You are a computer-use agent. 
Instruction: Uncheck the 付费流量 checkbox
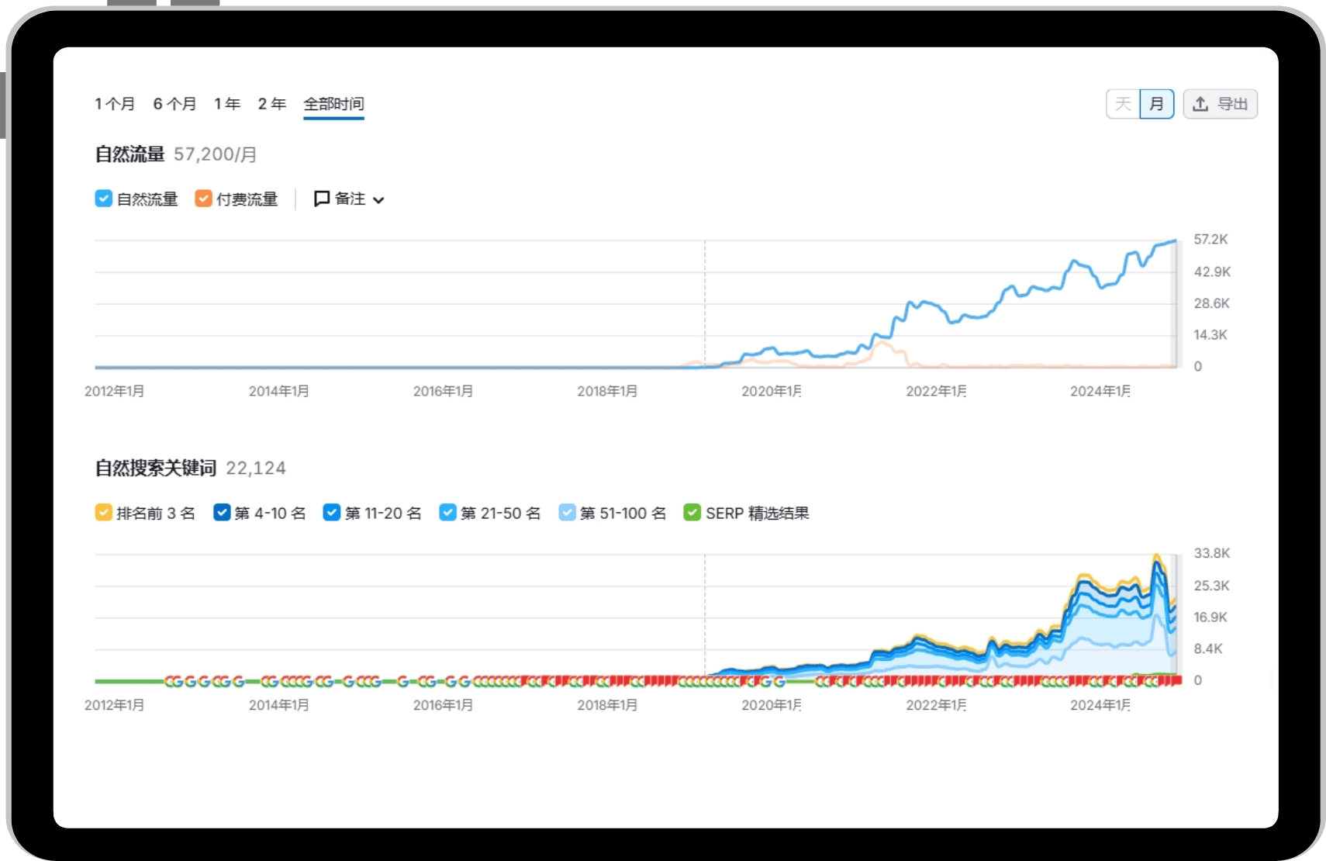click(x=203, y=199)
